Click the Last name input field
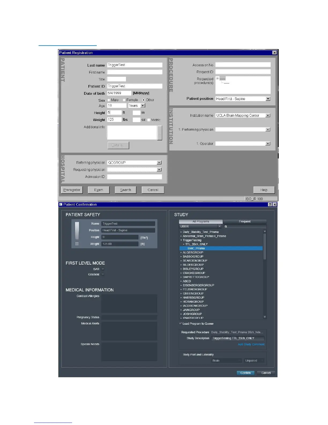328x425 pixels. [135, 65]
